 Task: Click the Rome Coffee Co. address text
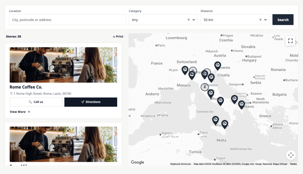tap(42, 94)
